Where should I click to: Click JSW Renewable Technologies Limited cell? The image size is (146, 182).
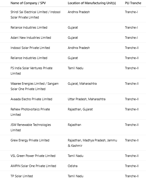pos(31,127)
